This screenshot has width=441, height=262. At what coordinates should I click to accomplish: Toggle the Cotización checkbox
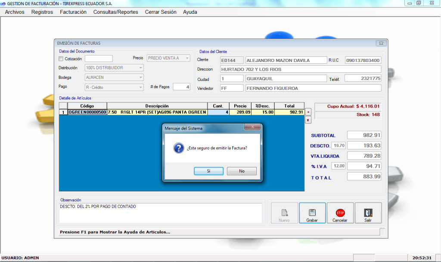(61, 59)
